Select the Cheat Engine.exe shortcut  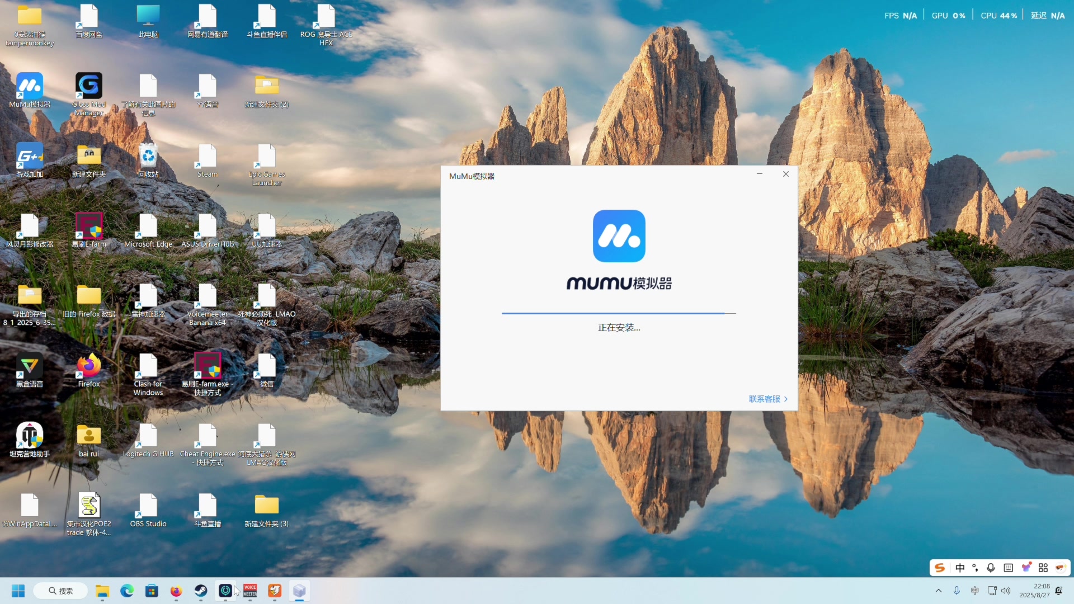208,445
